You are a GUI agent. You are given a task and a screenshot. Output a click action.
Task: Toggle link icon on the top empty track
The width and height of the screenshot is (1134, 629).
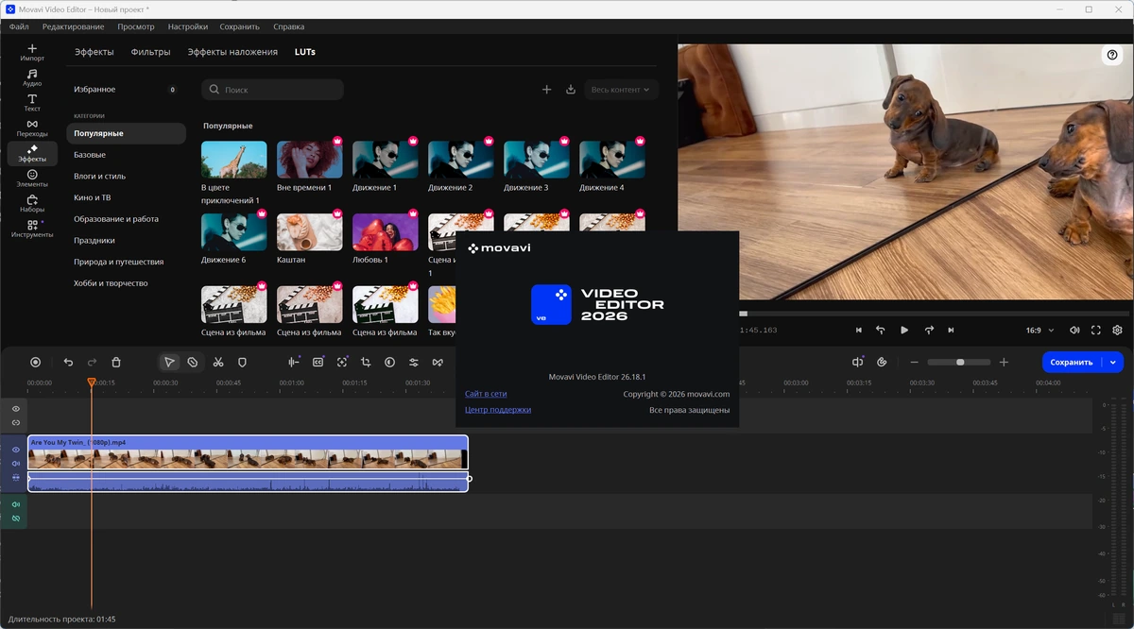tap(16, 422)
